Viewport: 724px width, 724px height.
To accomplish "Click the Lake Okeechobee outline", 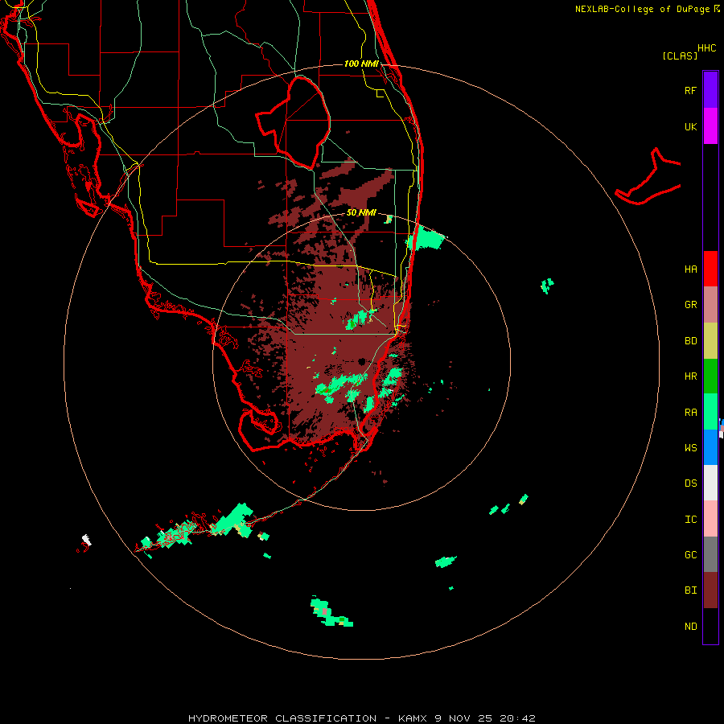I will pos(294,122).
